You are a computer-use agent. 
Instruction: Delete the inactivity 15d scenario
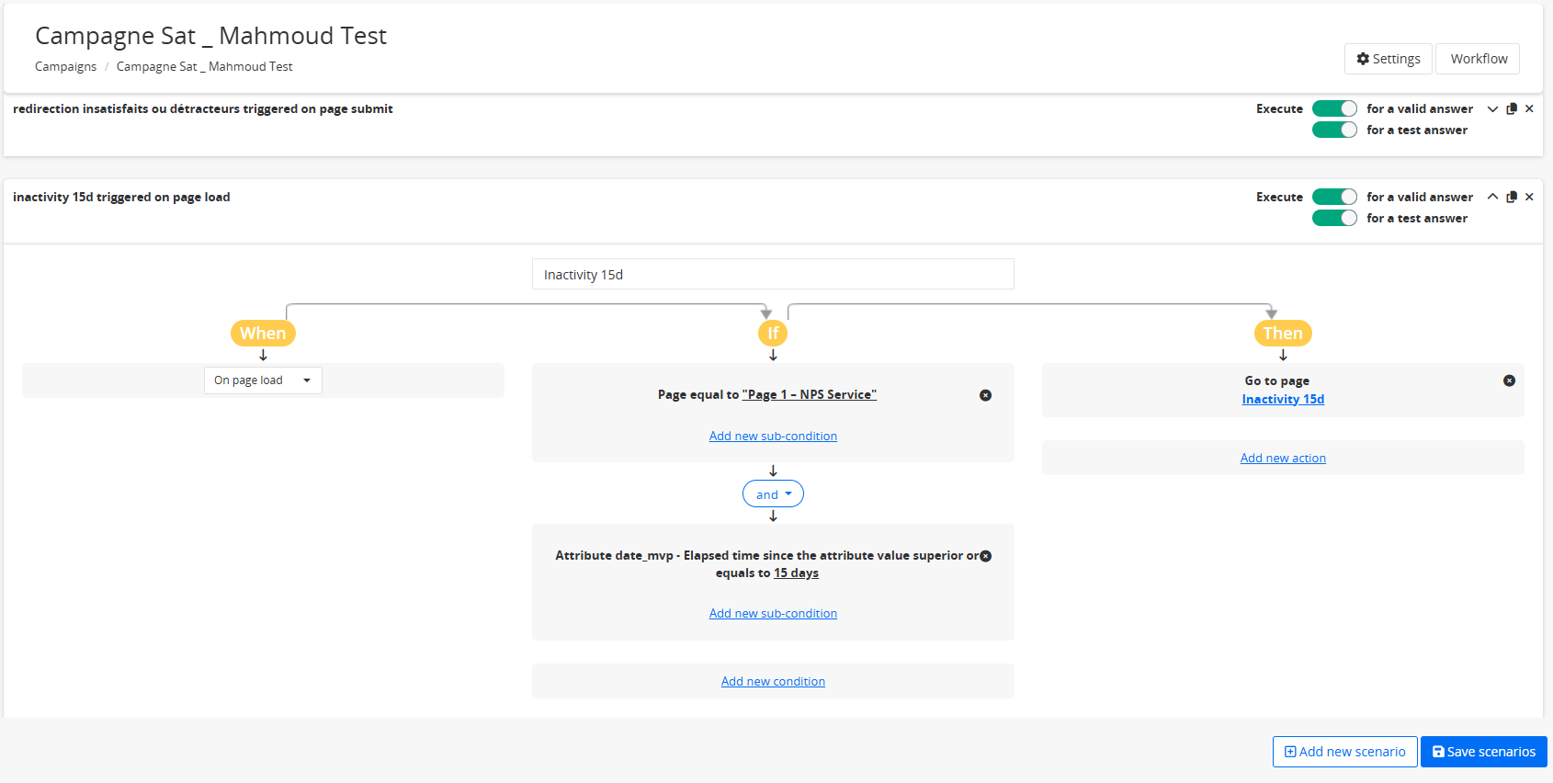1529,197
